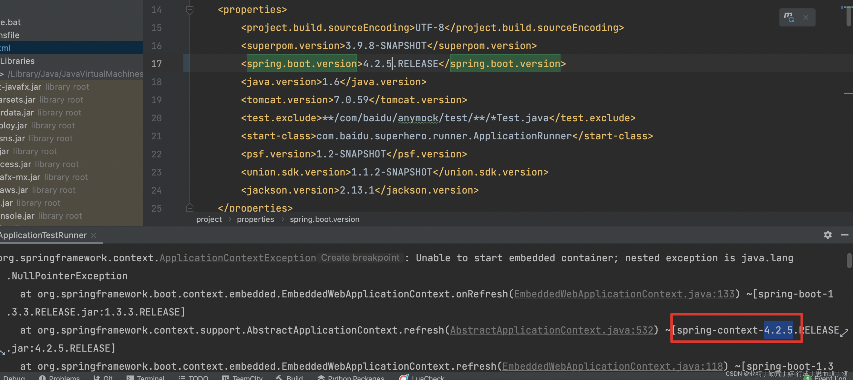Toggle soft-wrap arrow at console line end
The image size is (853, 380).
coord(844,332)
